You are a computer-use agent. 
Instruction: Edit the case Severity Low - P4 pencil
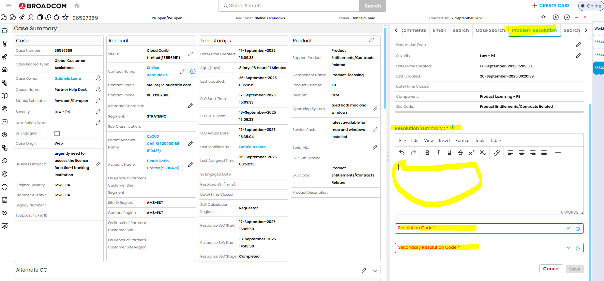pos(98,112)
